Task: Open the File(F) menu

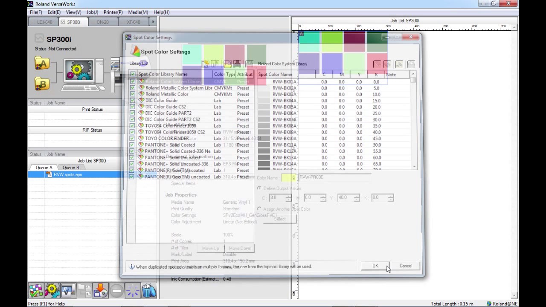Action: click(36, 12)
